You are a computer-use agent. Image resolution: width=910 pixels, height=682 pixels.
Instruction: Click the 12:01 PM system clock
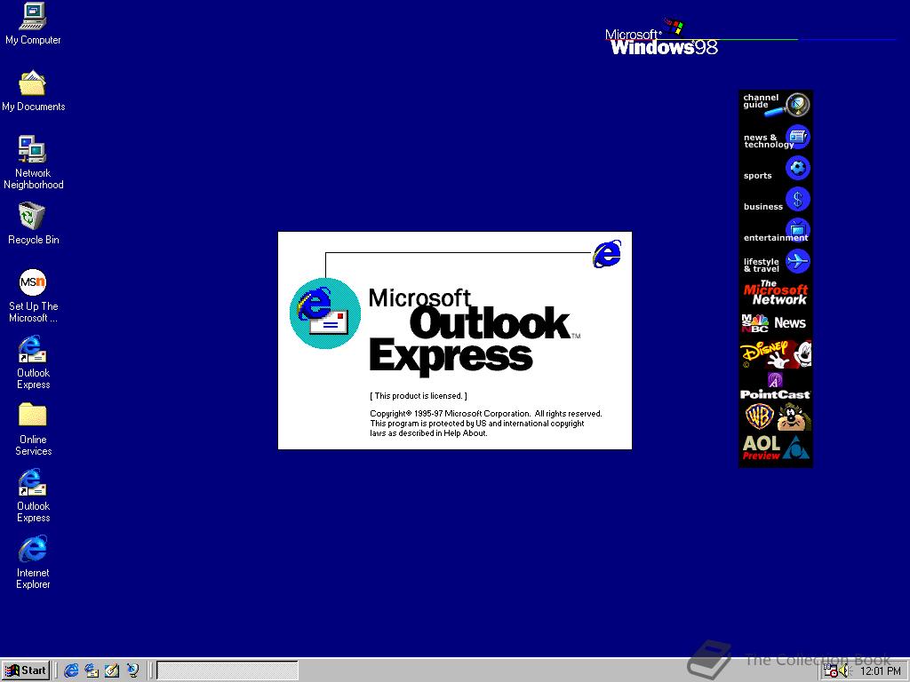point(881,671)
